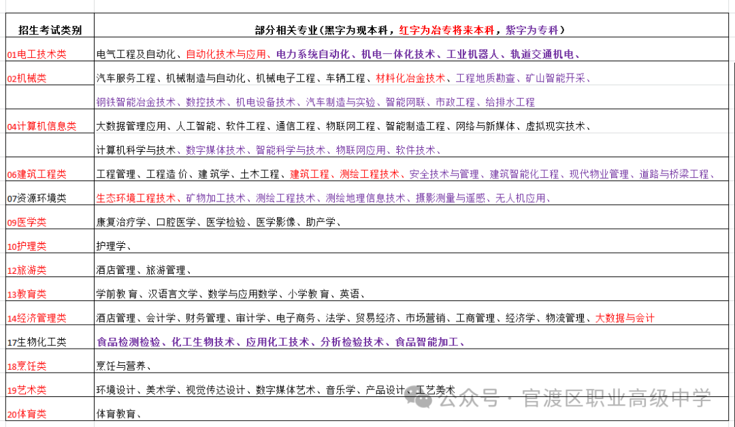735x427 pixels.
Task: Click the purple text '钢铁智能冶金技术'
Action: pos(135,102)
